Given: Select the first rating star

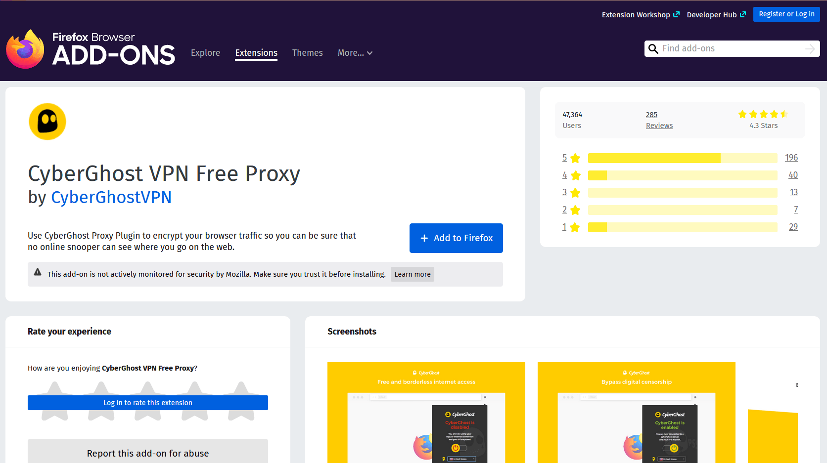Looking at the screenshot, I should pyautogui.click(x=55, y=401).
